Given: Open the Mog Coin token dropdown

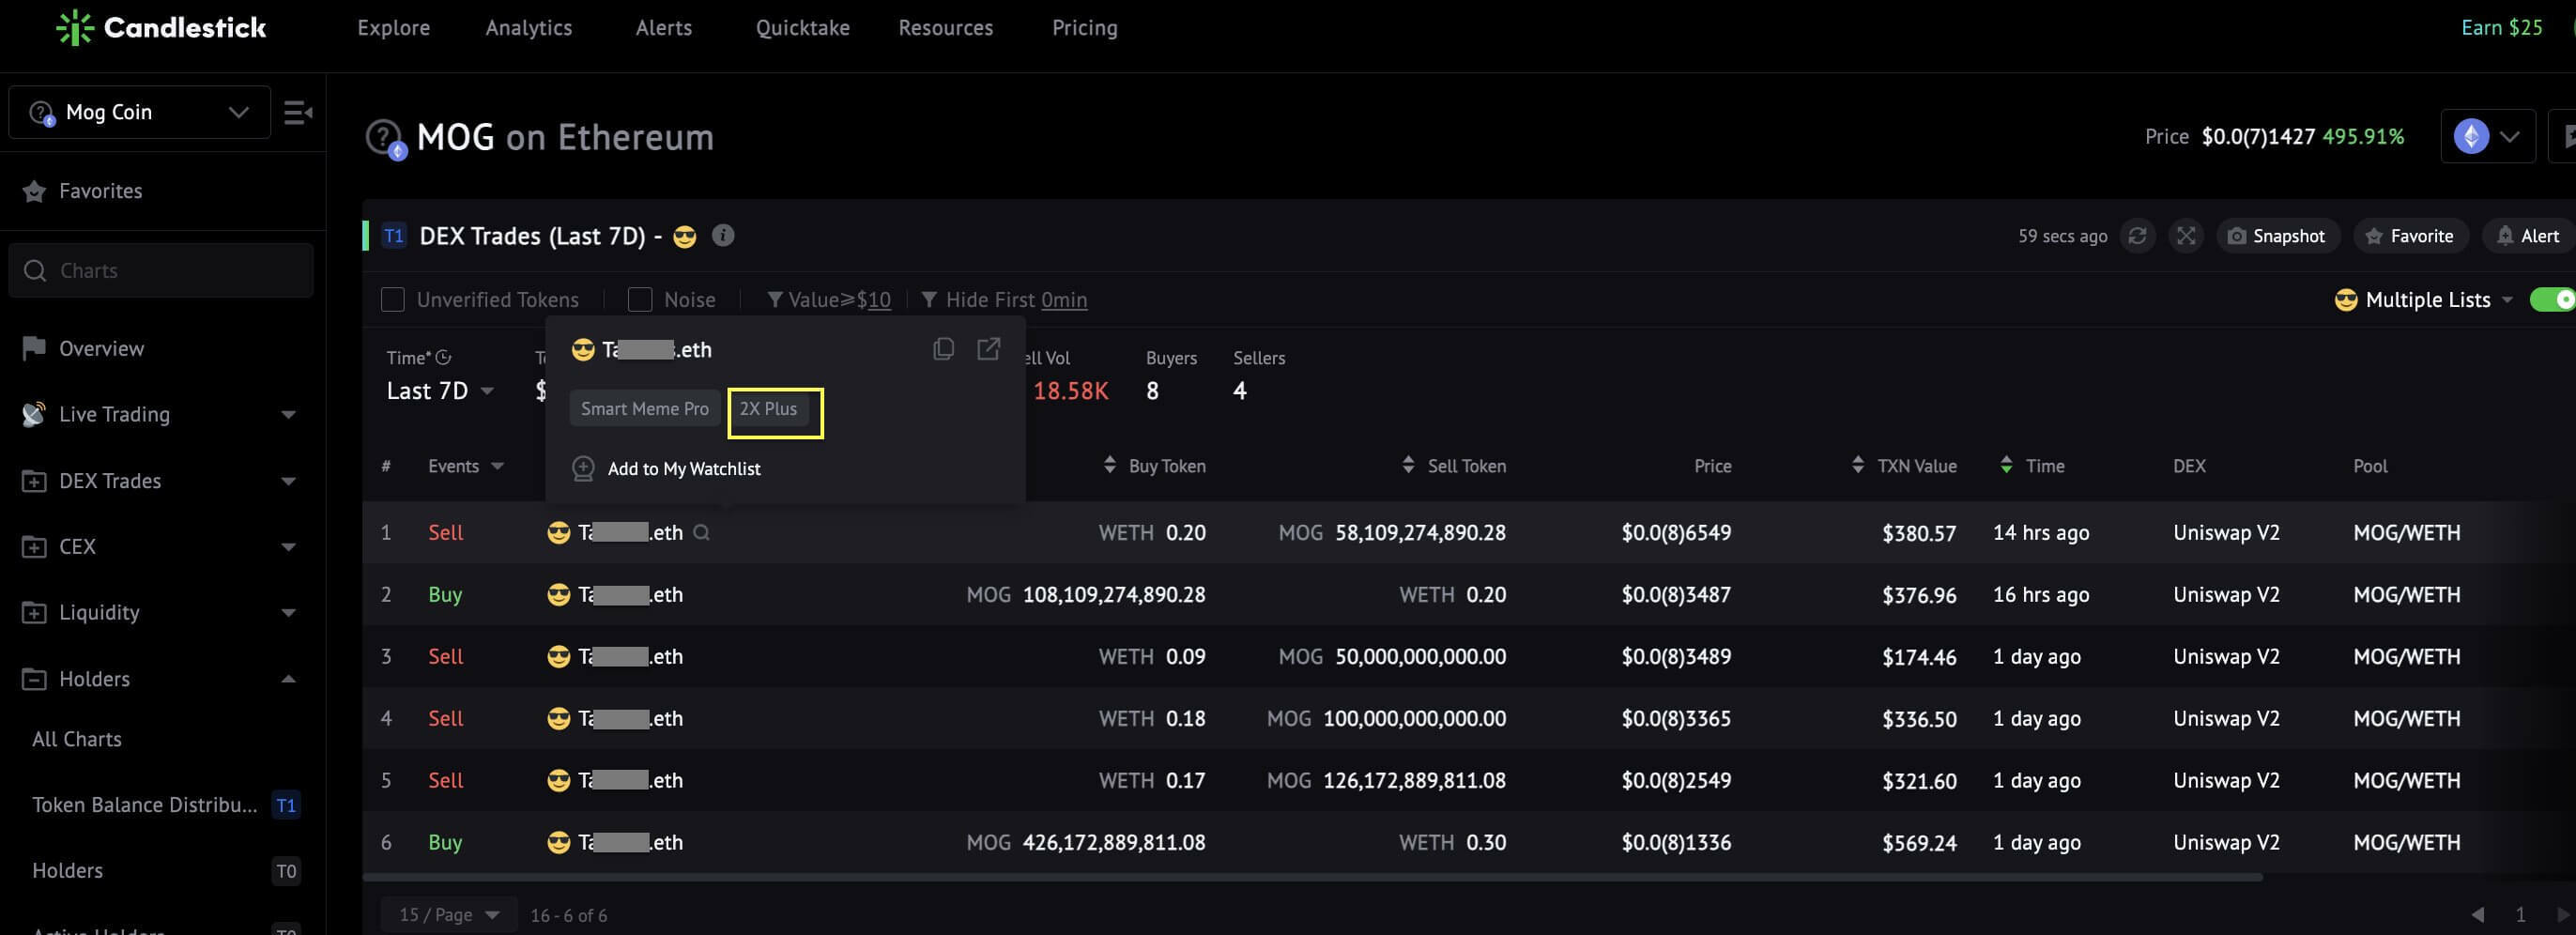Looking at the screenshot, I should pos(140,112).
